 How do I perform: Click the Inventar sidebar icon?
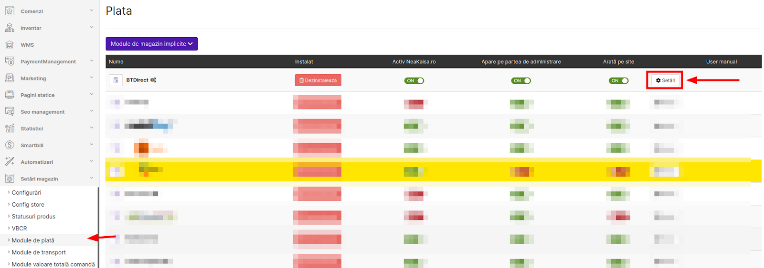click(x=10, y=28)
